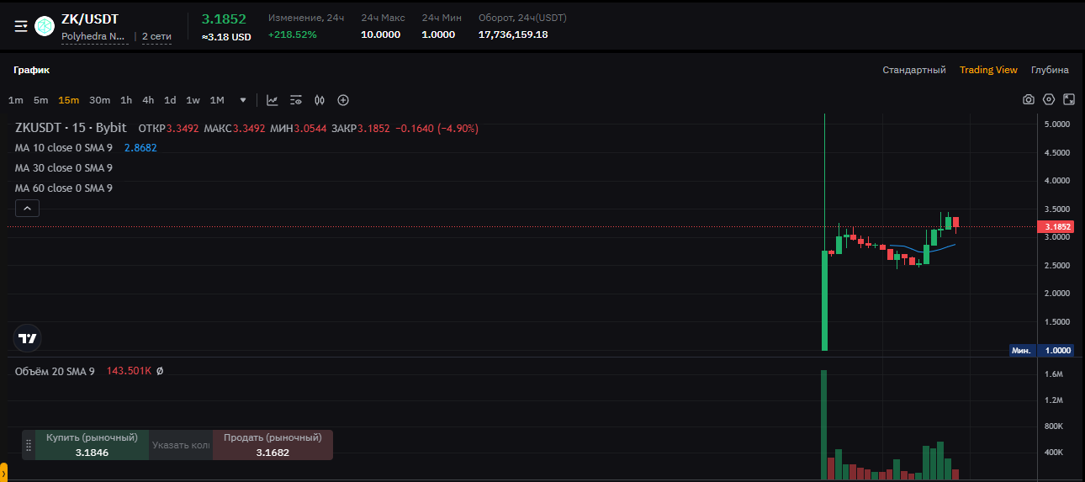Image resolution: width=1085 pixels, height=482 pixels.
Task: Select the 1h timeframe
Action: pos(126,100)
